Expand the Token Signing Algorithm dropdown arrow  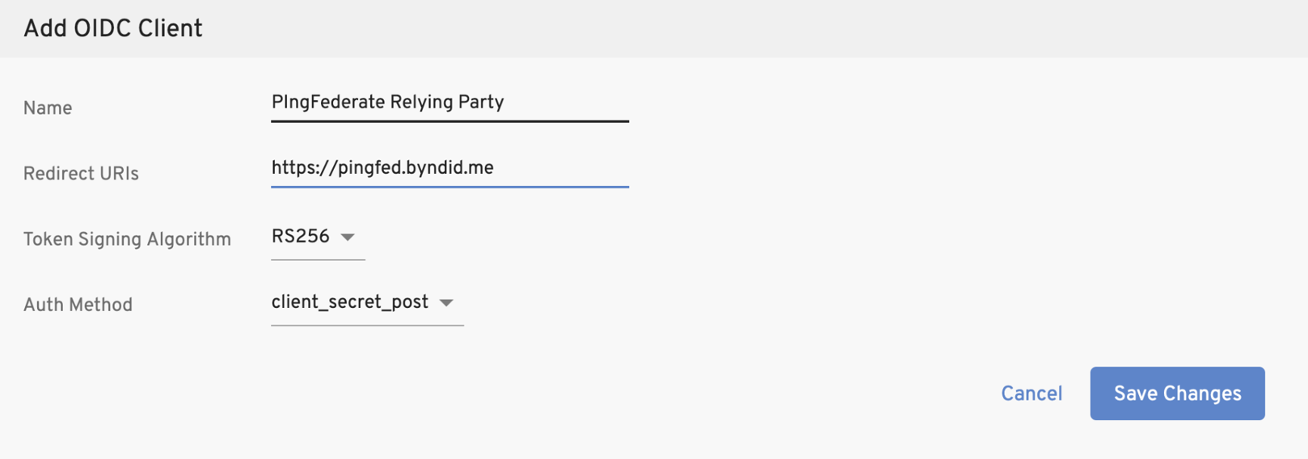coord(348,238)
